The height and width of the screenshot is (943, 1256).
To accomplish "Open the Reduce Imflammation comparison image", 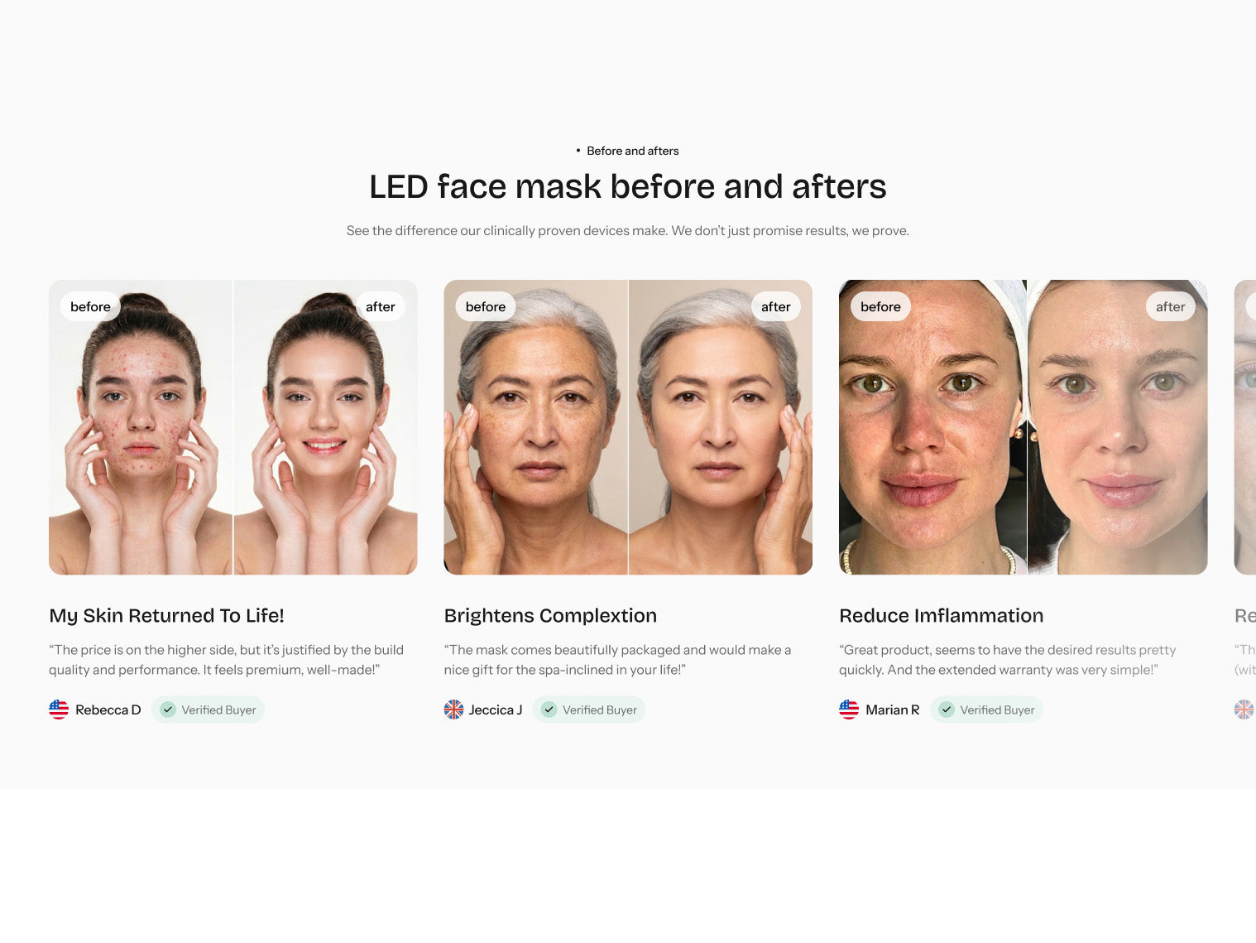I will (x=1023, y=427).
